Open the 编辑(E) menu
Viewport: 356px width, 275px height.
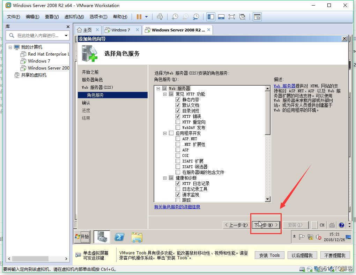point(32,17)
